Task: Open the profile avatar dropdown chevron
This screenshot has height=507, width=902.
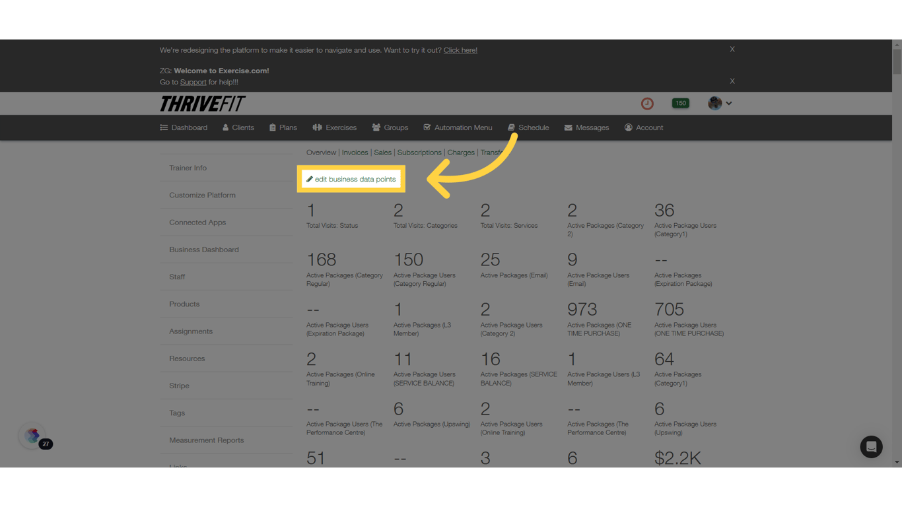Action: pos(729,103)
